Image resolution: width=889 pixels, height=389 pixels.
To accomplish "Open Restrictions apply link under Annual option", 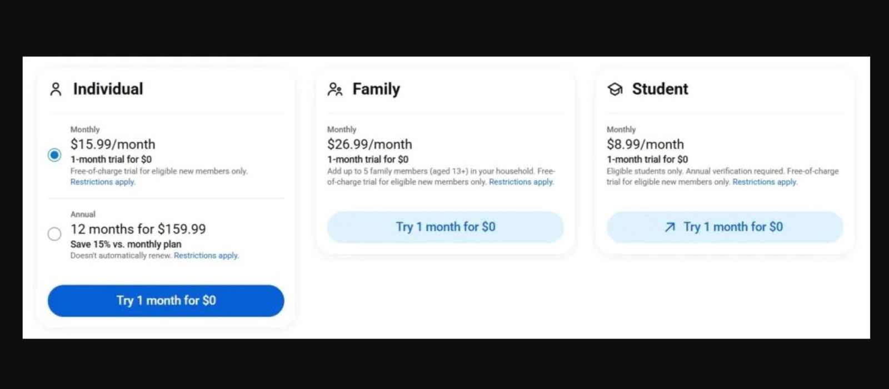I will pos(206,256).
